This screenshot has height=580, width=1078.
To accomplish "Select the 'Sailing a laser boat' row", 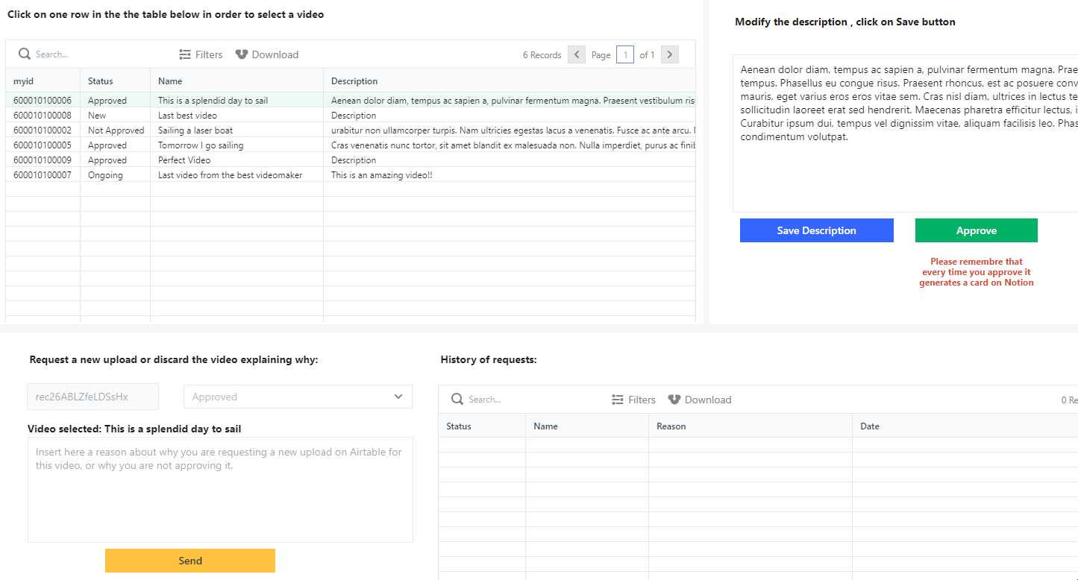I will [x=195, y=130].
